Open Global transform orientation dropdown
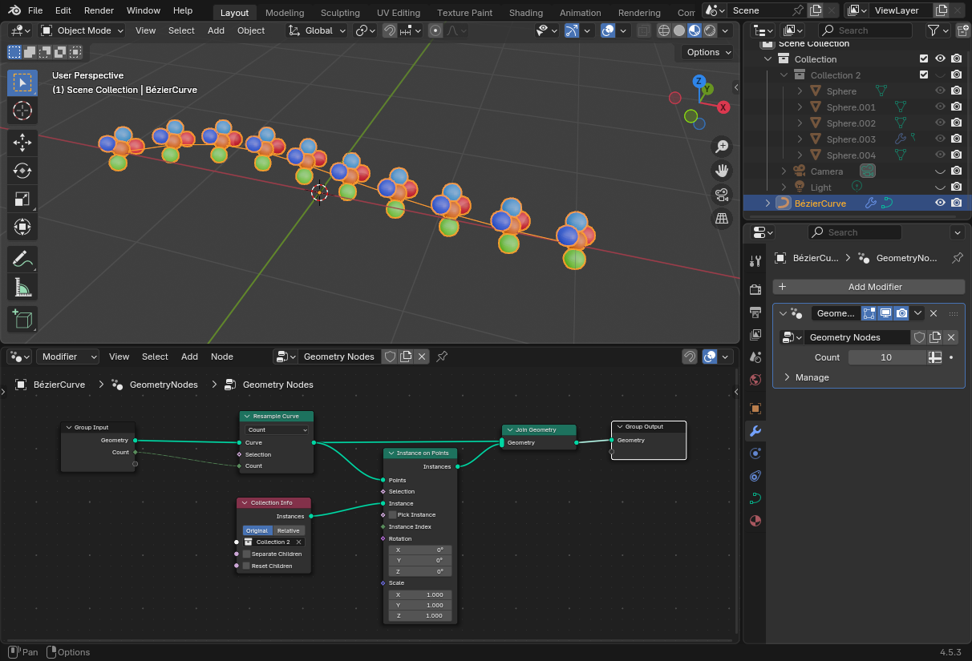Viewport: 972px width, 661px height. tap(317, 30)
